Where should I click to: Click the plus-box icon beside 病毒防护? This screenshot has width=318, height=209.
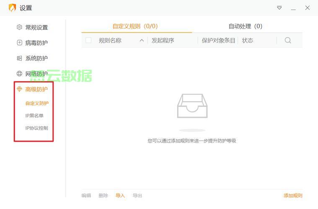(19, 43)
